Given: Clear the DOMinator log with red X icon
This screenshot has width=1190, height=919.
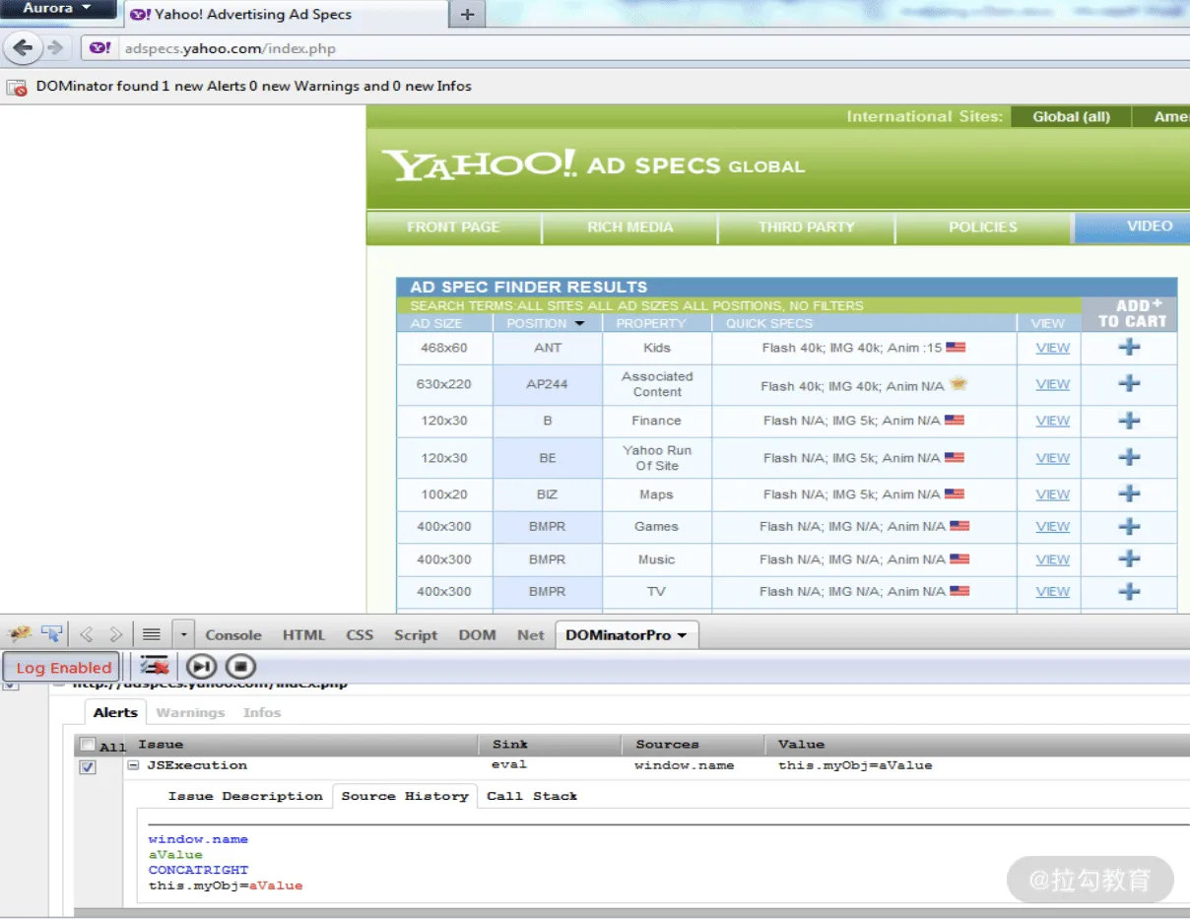Looking at the screenshot, I should tap(155, 667).
